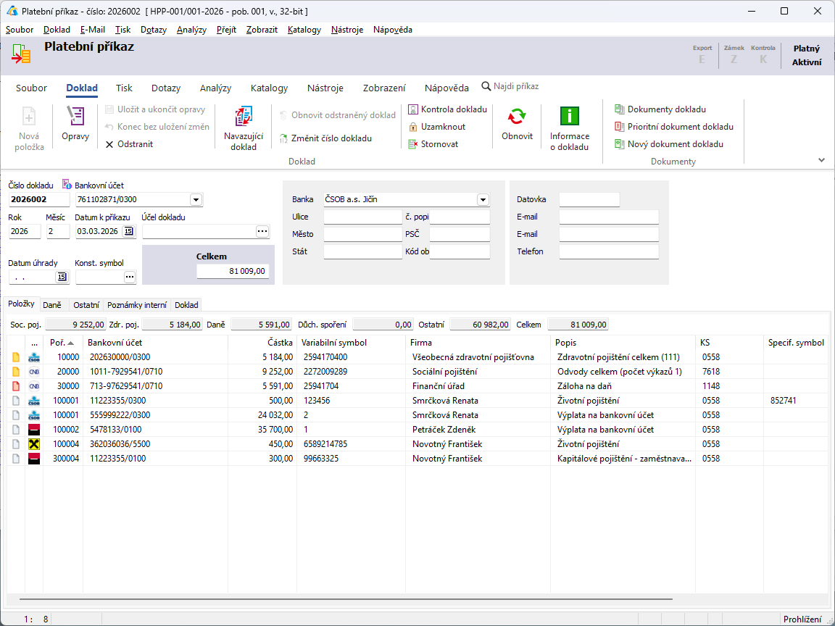Open calendar for Datum úhrady
This screenshot has width=835, height=626.
62,277
